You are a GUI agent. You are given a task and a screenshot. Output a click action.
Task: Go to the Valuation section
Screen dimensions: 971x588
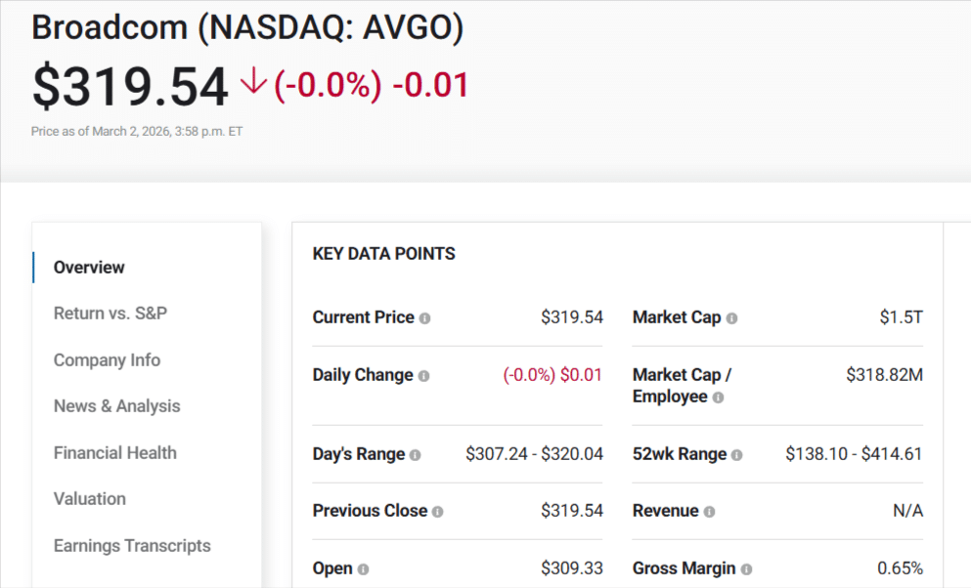tap(89, 499)
